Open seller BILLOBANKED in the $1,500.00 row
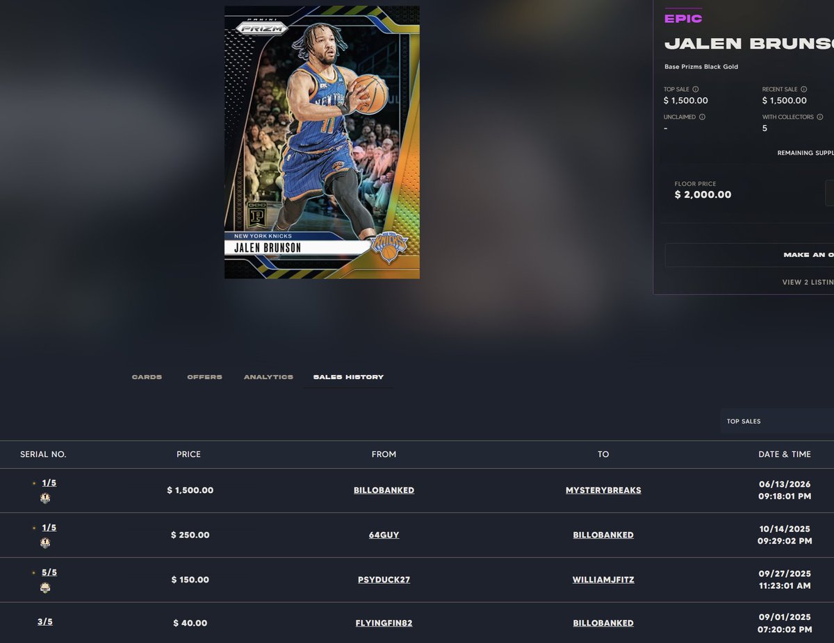The image size is (834, 643). point(384,490)
